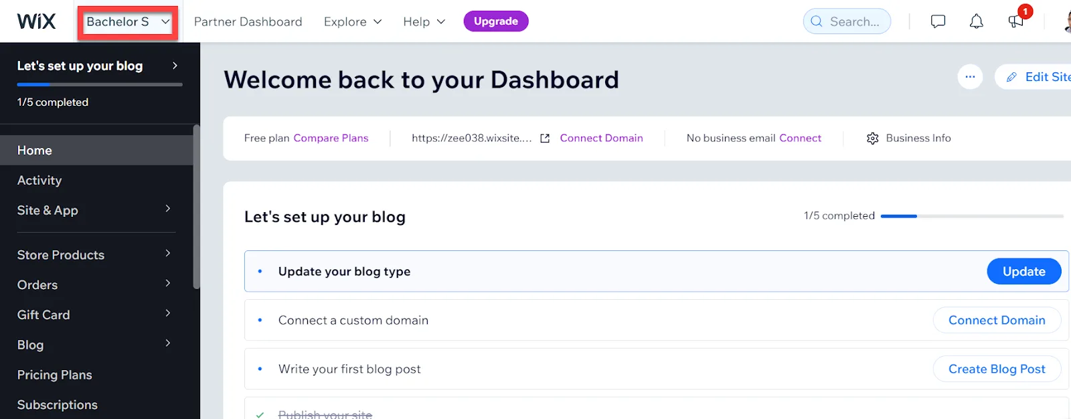Open the megaphone announcements icon
The image size is (1071, 419).
coord(1015,21)
